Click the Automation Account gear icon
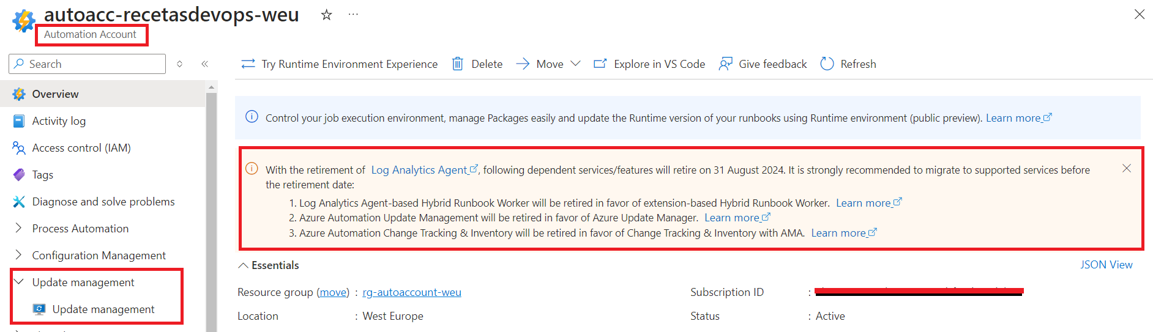The height and width of the screenshot is (332, 1153). 24,20
